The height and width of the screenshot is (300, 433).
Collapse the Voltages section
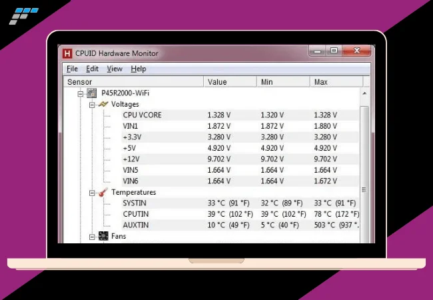pos(92,105)
